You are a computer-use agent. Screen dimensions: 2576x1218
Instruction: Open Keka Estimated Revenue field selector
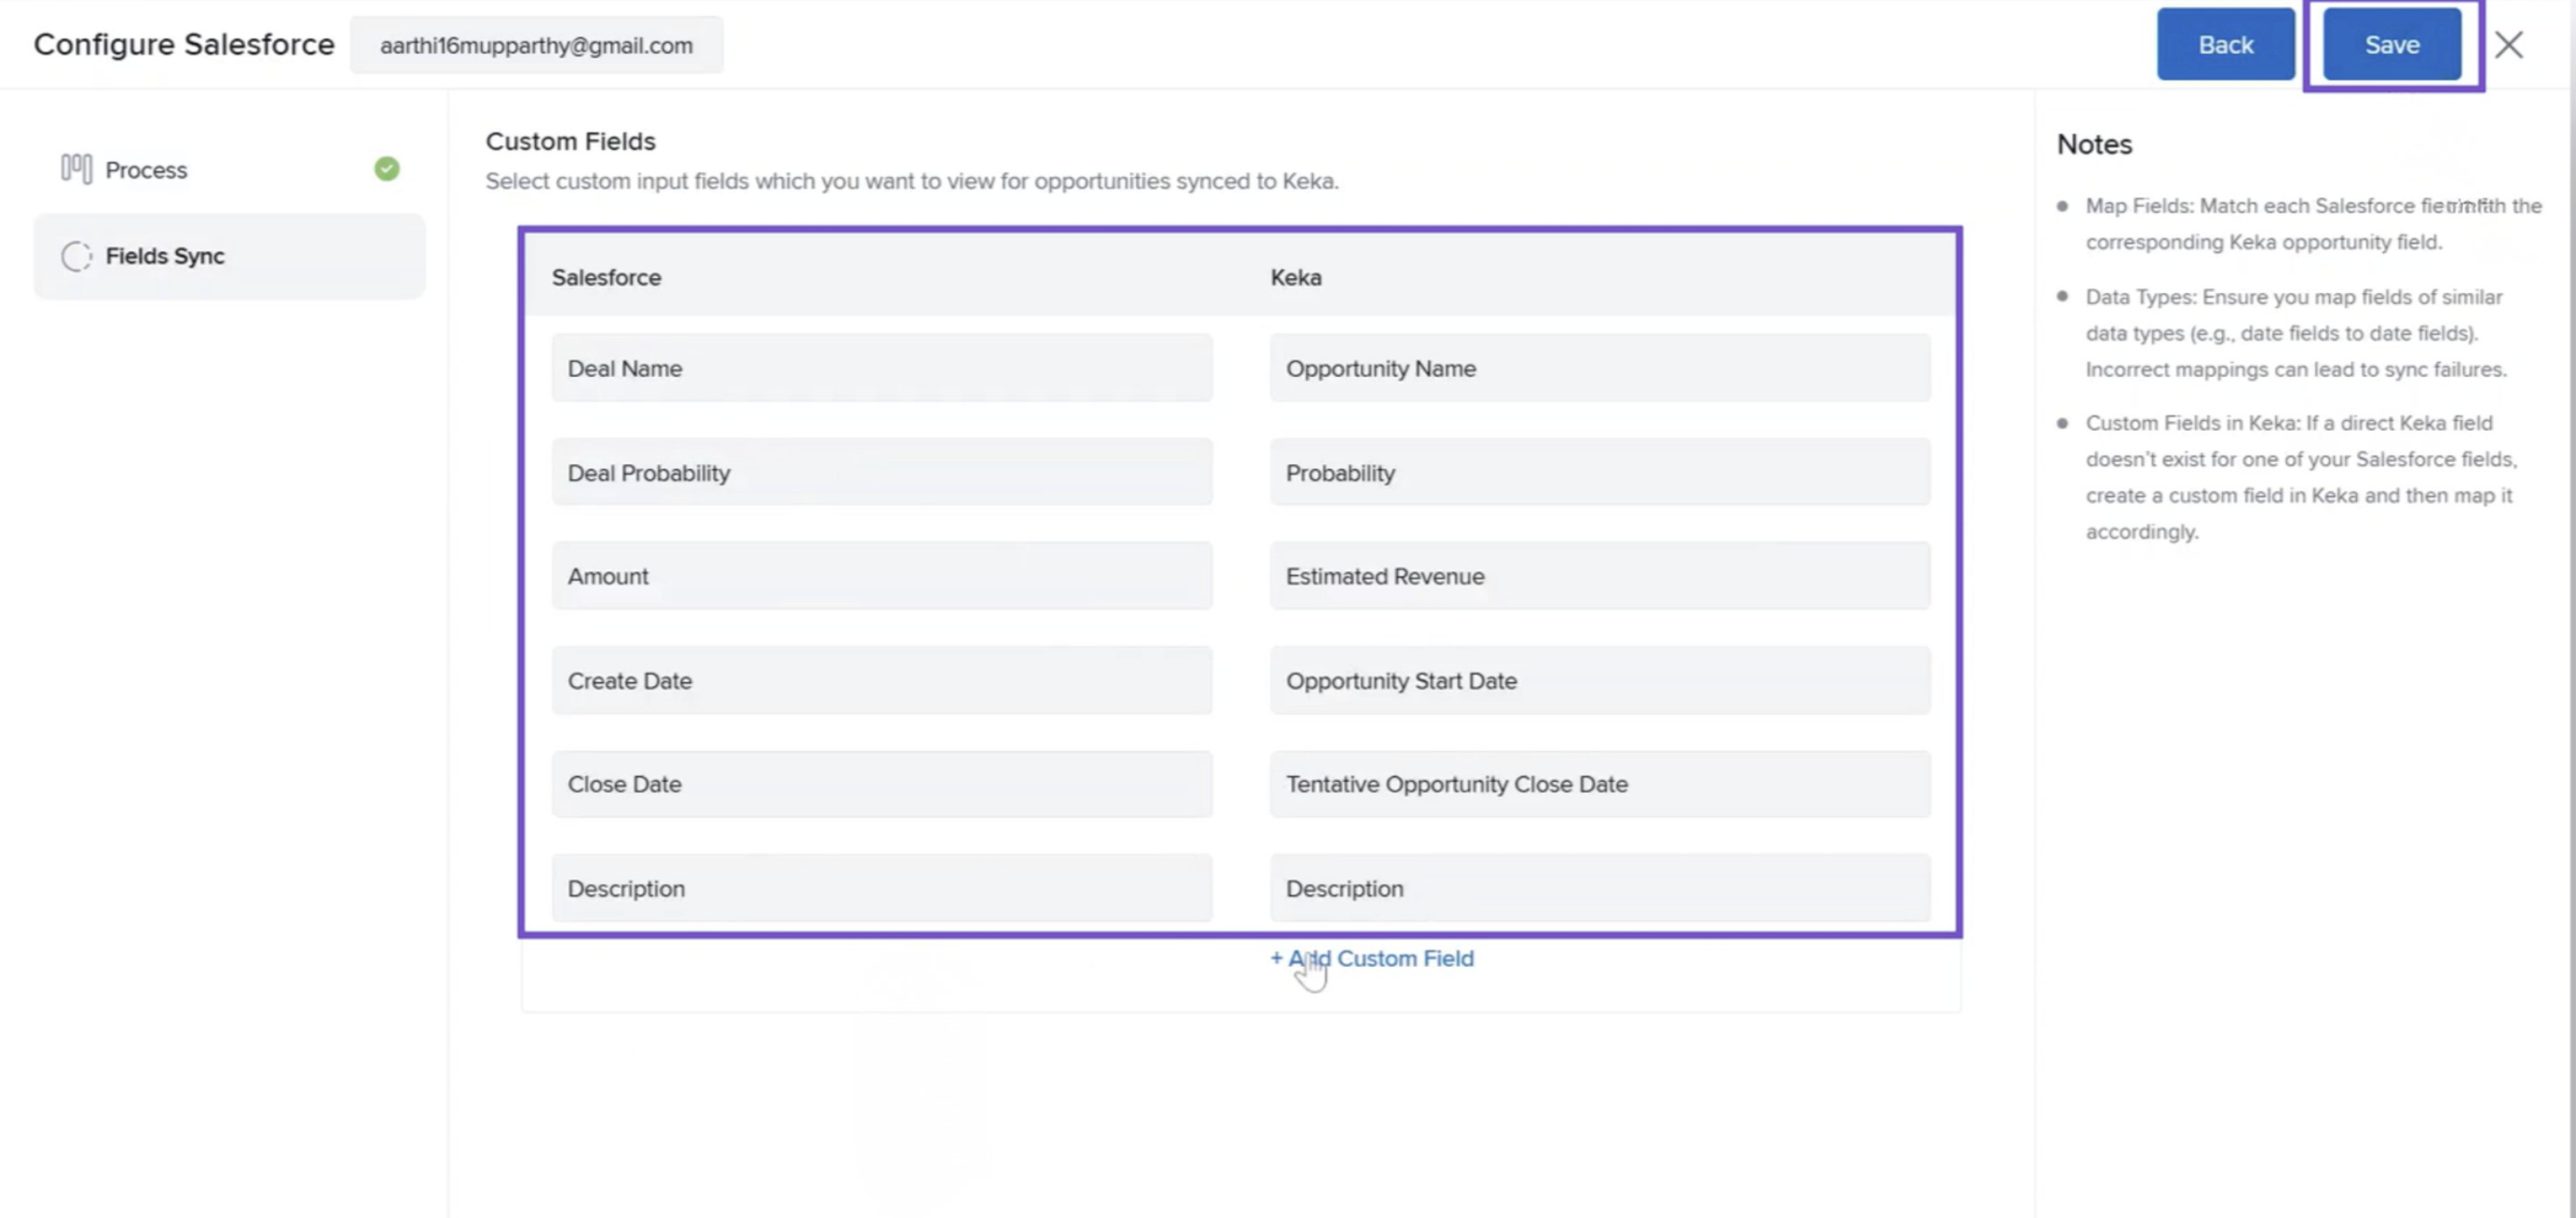tap(1599, 576)
